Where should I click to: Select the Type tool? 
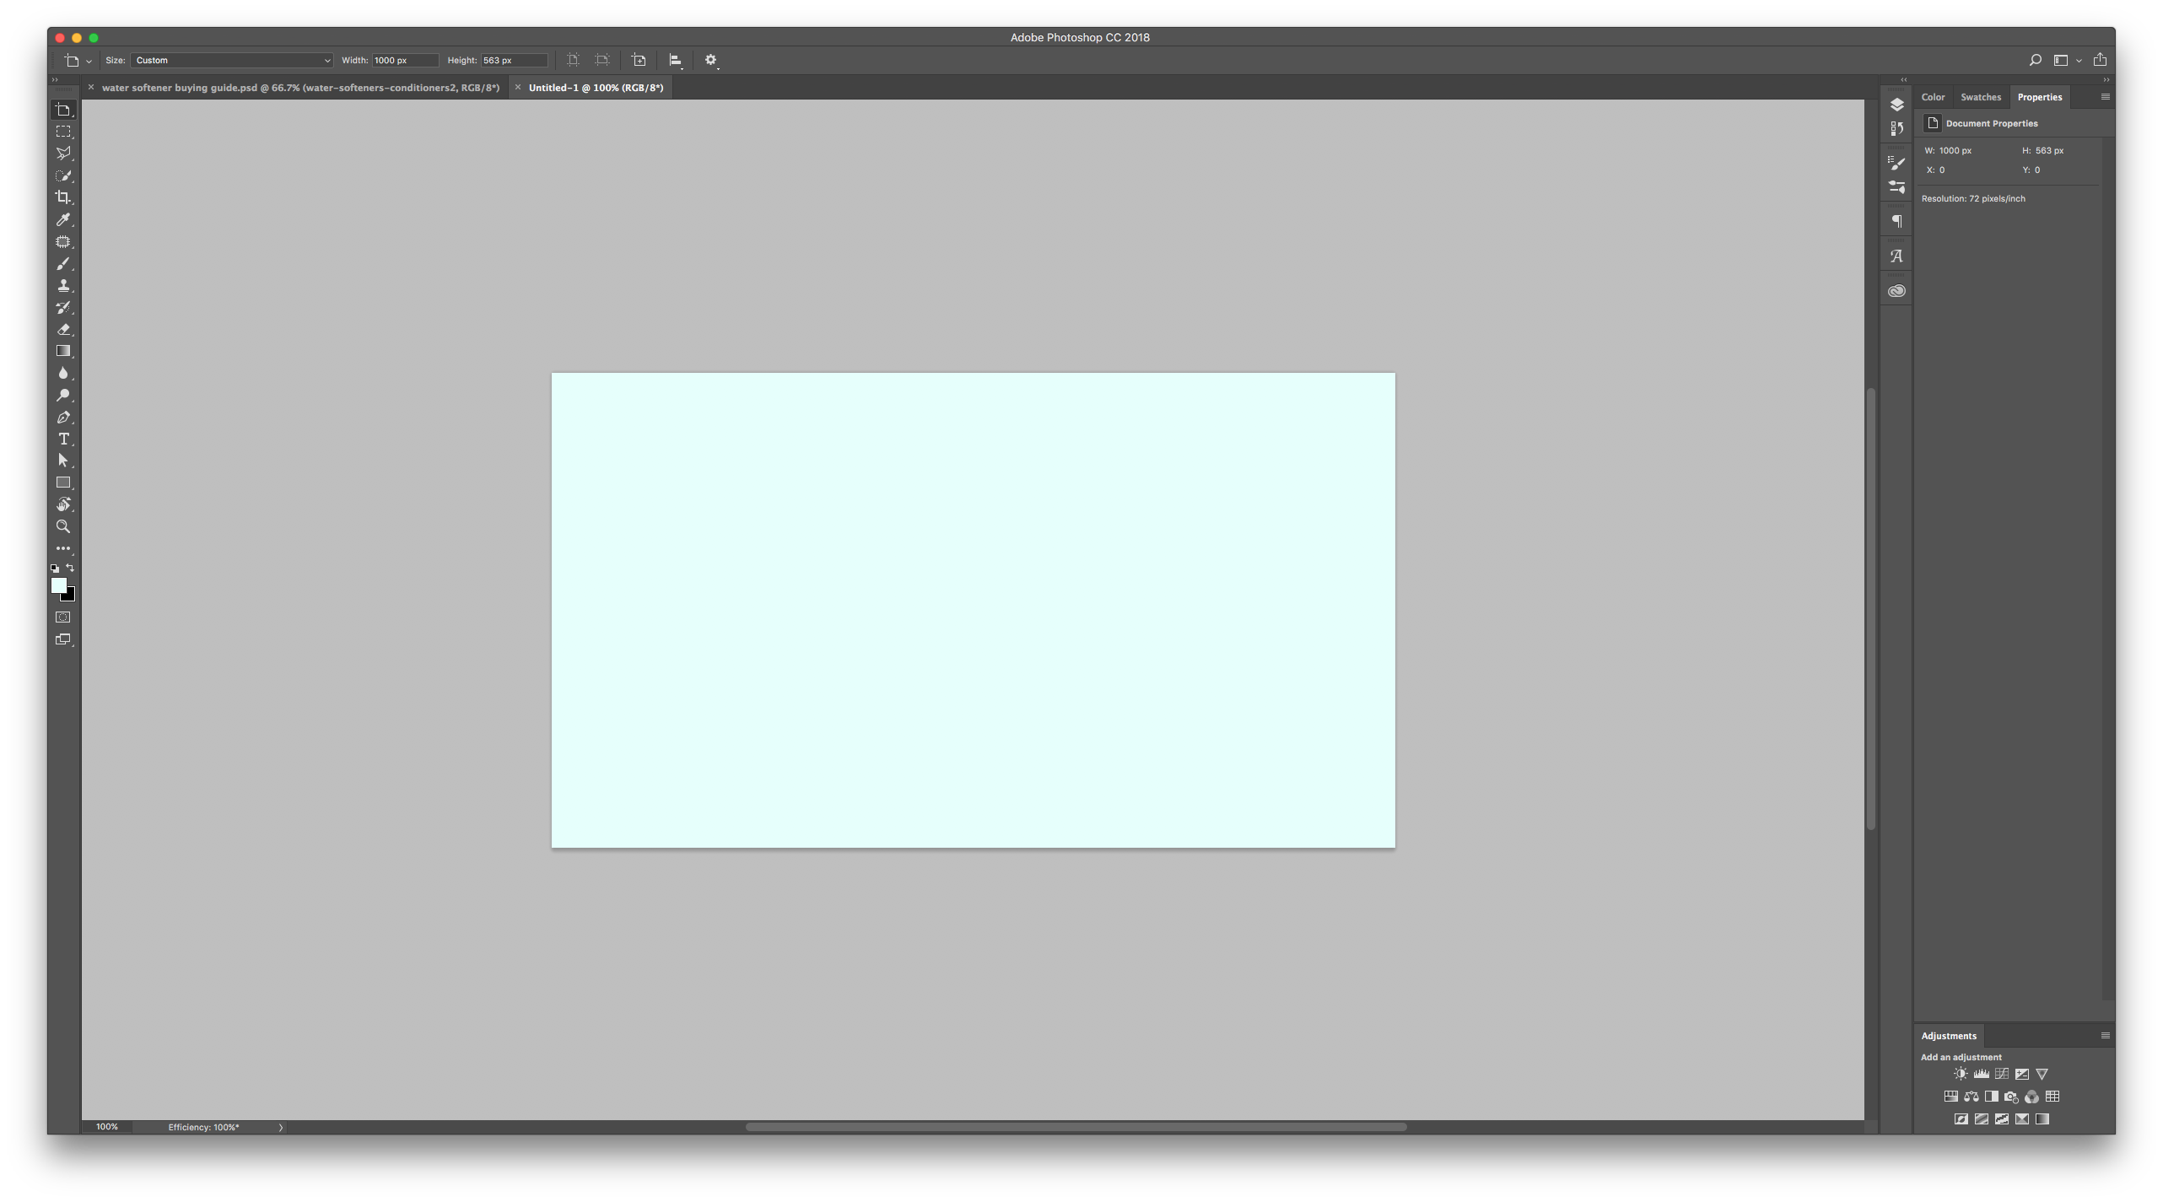[x=64, y=439]
